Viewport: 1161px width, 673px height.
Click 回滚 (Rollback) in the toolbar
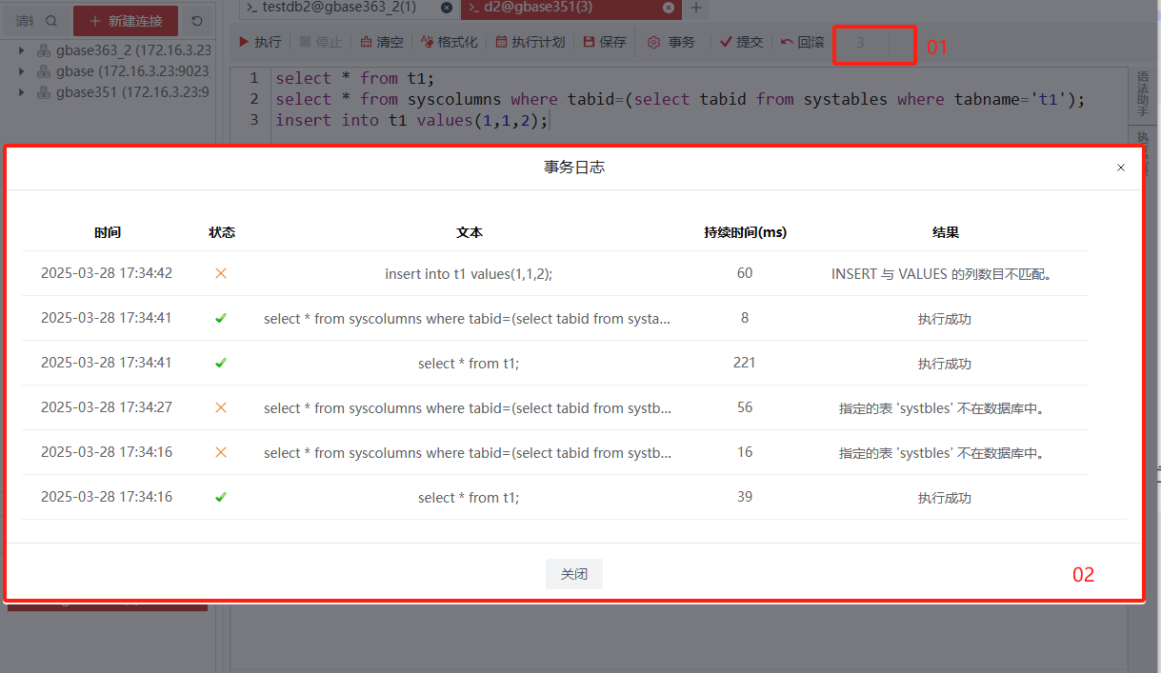(802, 42)
